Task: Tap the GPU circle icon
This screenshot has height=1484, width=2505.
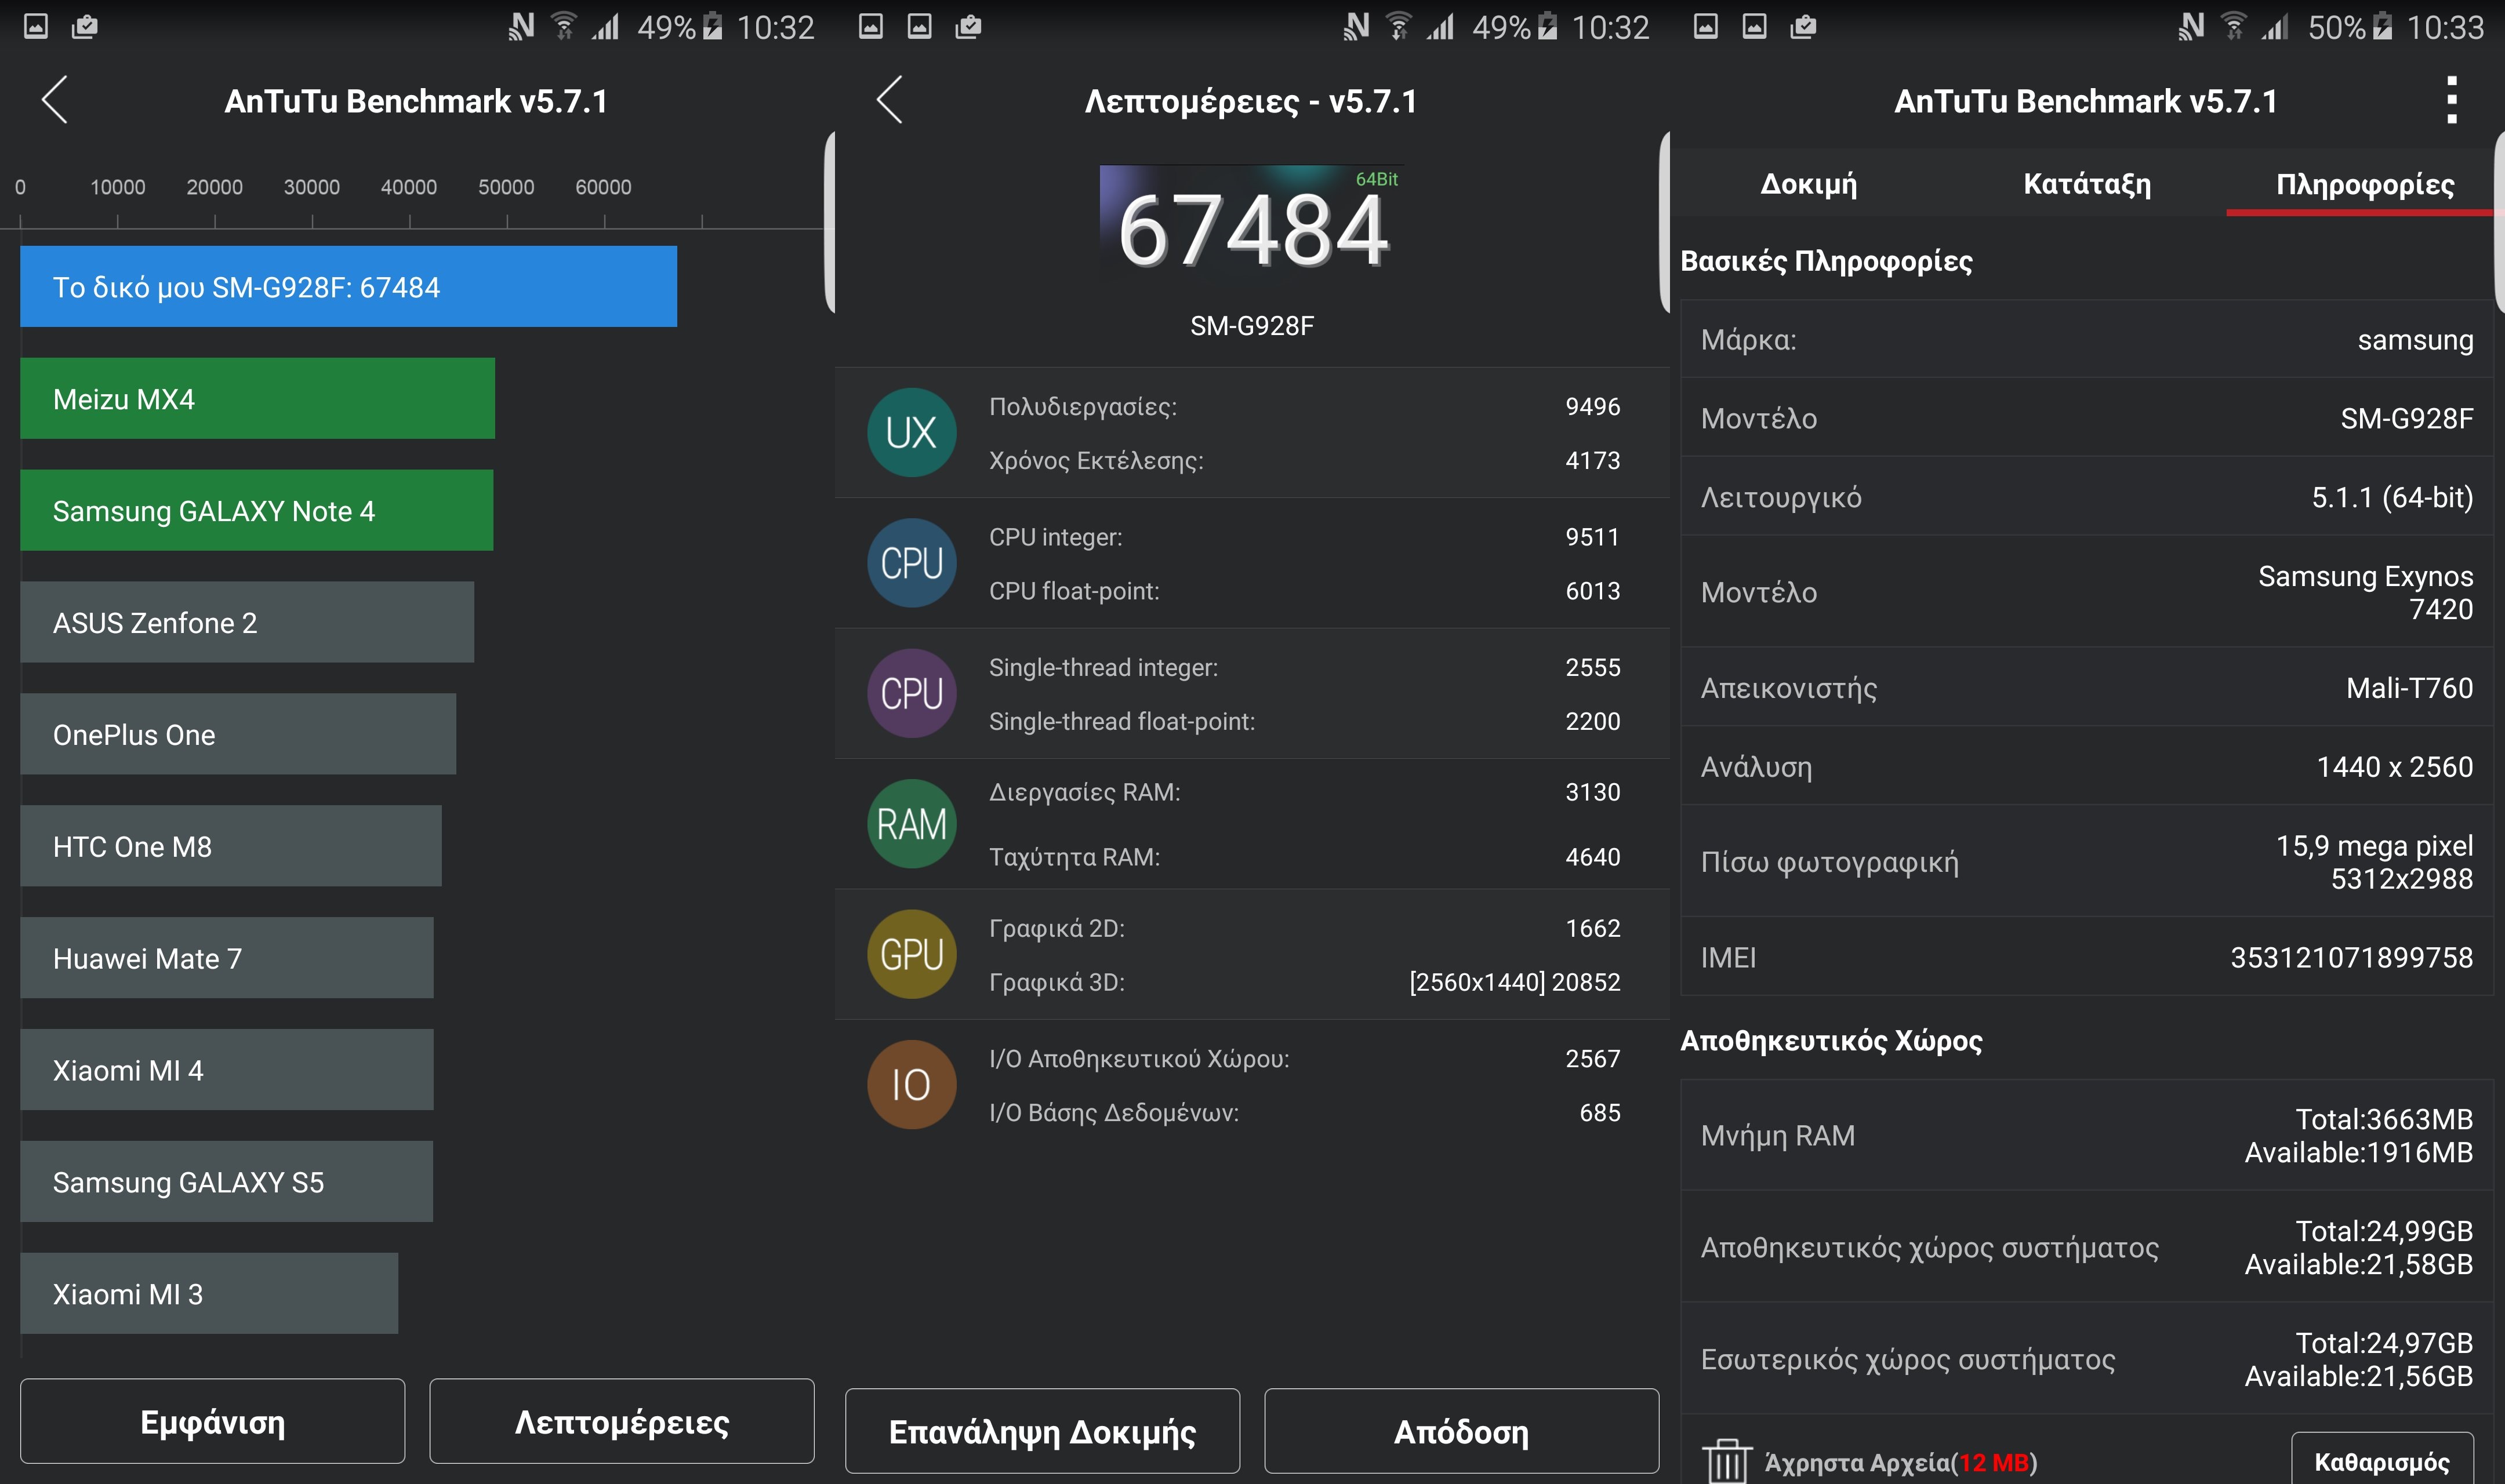Action: 911,954
